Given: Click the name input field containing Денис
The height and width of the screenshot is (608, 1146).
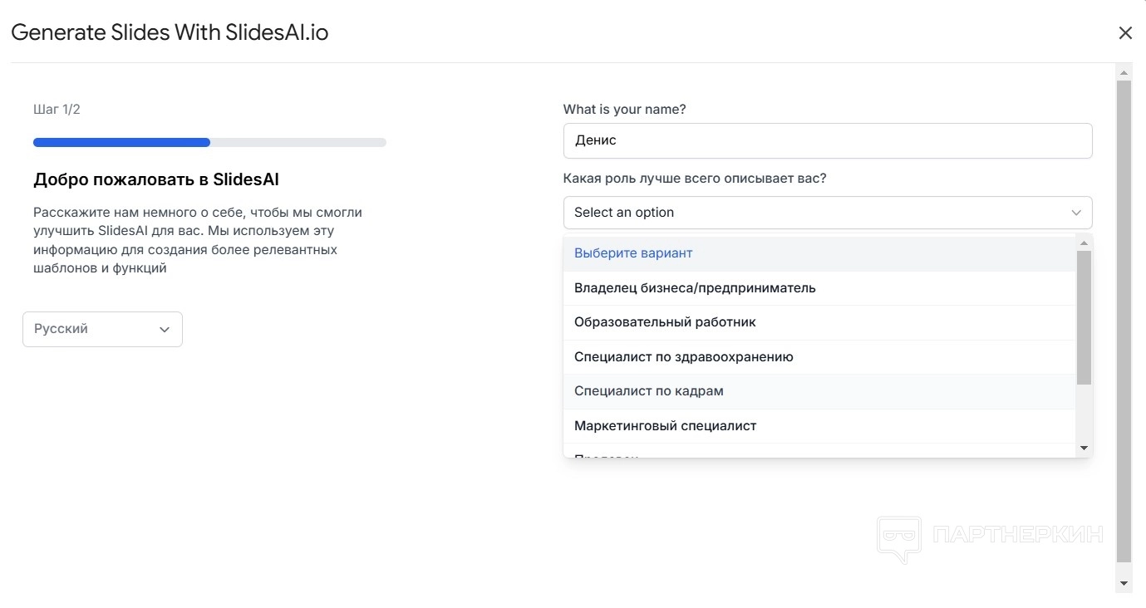Looking at the screenshot, I should coord(827,140).
